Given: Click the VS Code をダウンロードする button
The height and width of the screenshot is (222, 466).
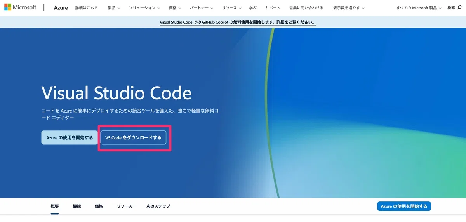Looking at the screenshot, I should [x=133, y=137].
